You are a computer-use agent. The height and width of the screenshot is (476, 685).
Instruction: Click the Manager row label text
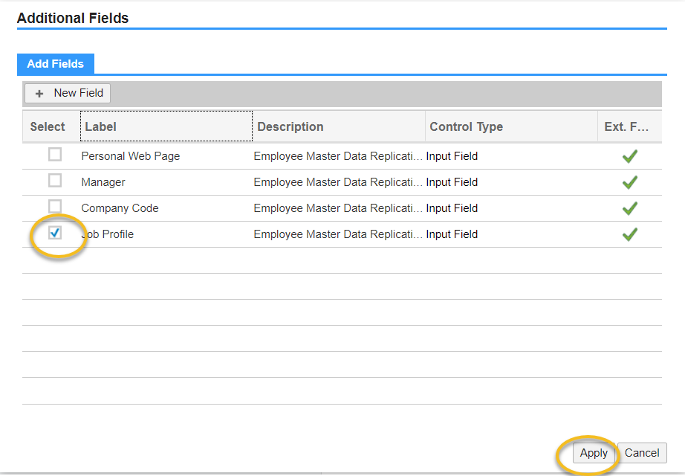(x=103, y=181)
